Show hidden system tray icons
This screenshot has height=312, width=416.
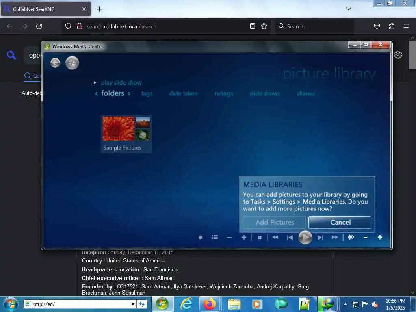[345, 304]
